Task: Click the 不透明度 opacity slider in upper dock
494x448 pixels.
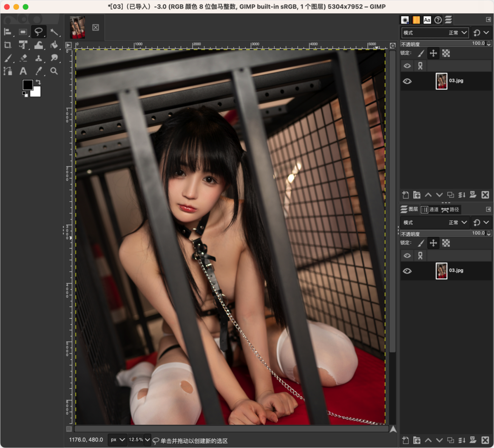Action: coord(443,43)
